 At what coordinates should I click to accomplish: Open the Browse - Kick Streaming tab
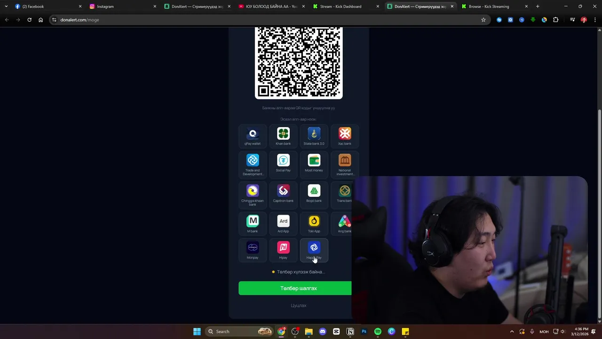494,7
